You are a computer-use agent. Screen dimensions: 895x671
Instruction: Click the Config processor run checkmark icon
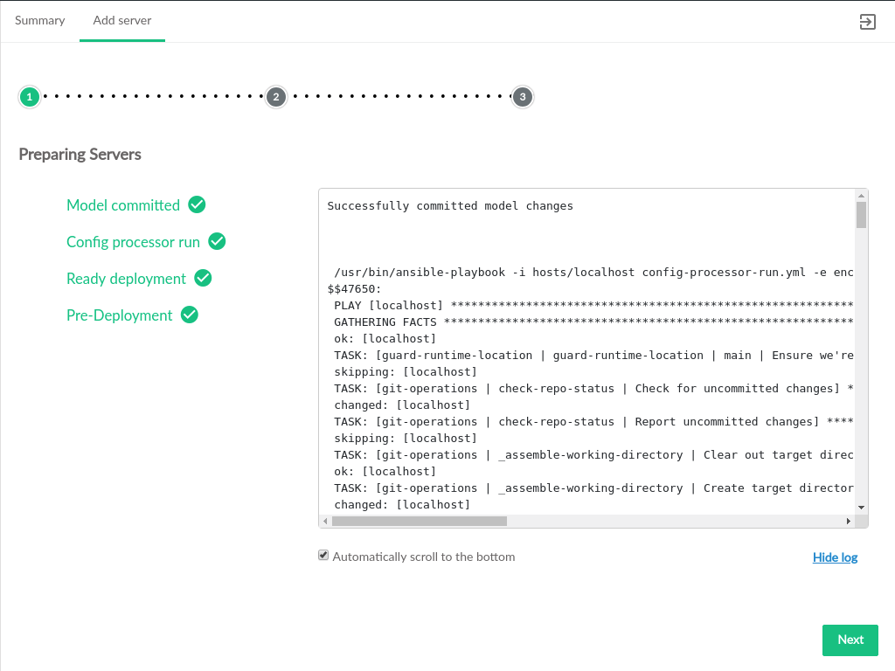[218, 241]
